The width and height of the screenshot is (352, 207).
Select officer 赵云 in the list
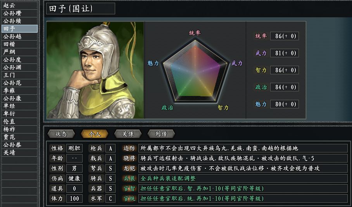9,5
